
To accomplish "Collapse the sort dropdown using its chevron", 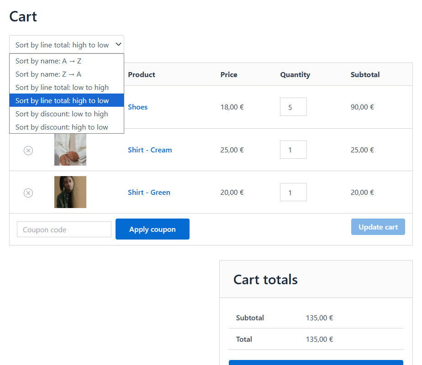I will [118, 44].
